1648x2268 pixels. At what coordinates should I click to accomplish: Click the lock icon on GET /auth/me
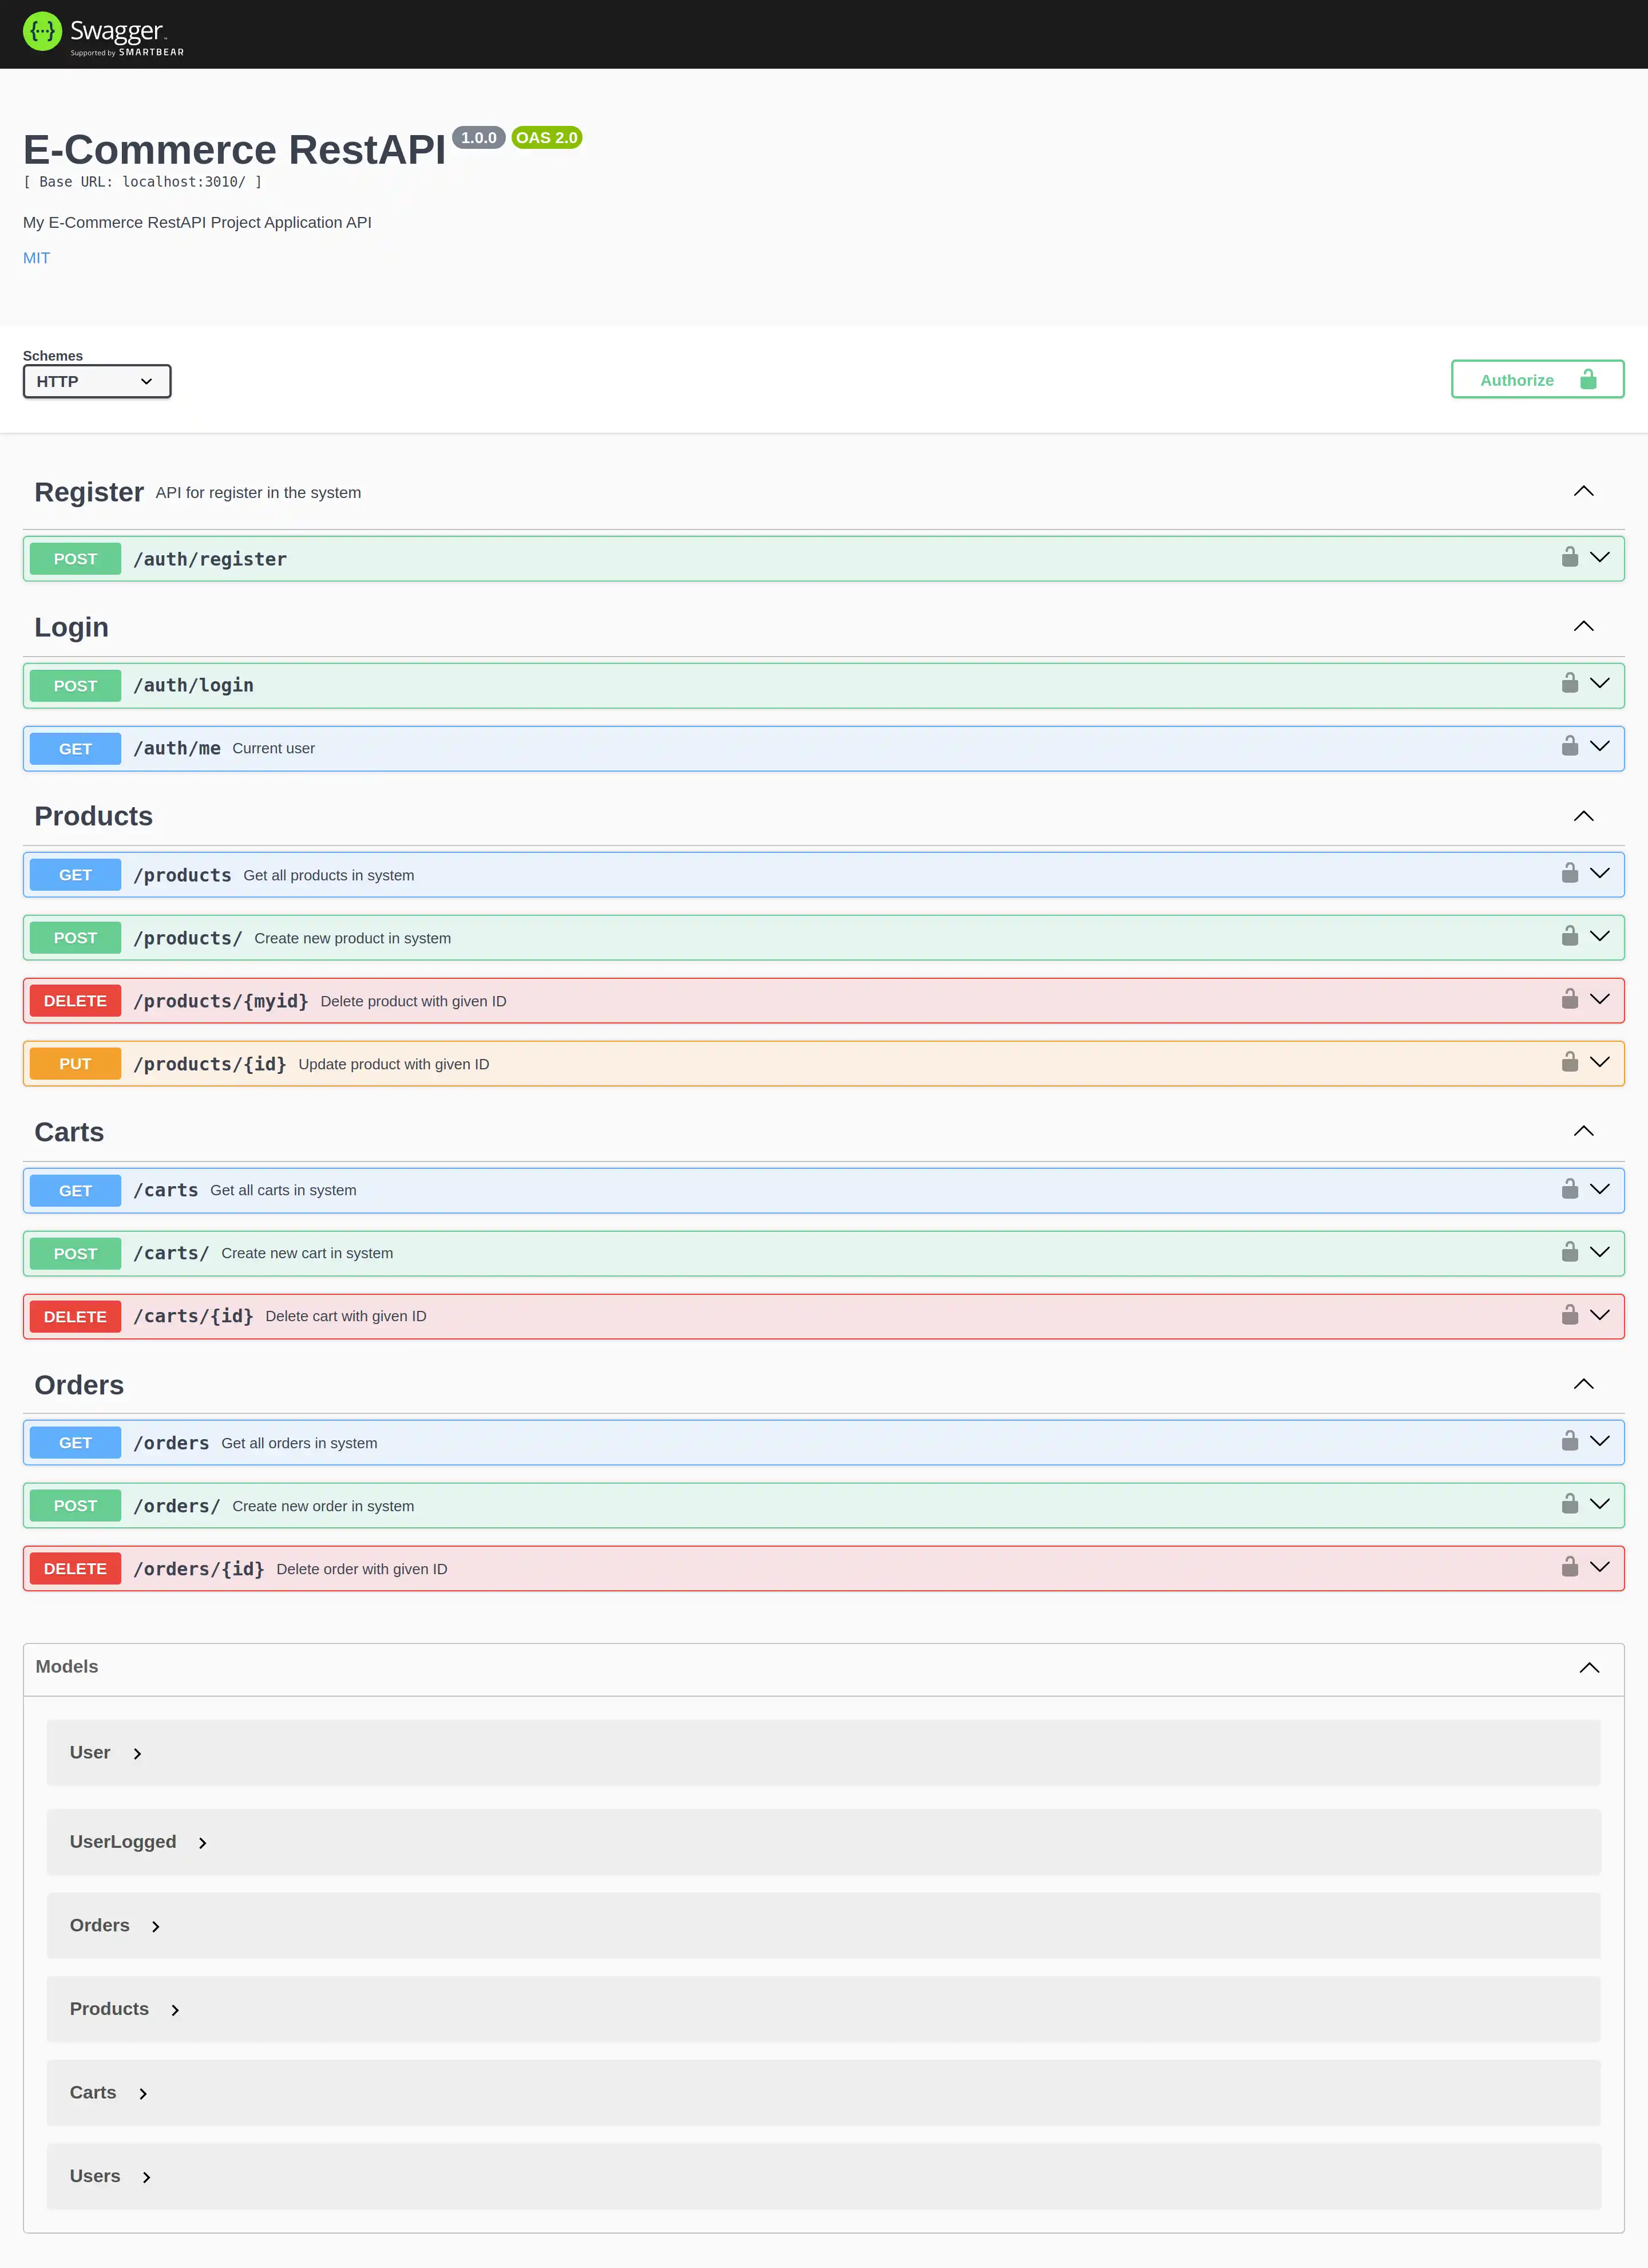point(1570,746)
